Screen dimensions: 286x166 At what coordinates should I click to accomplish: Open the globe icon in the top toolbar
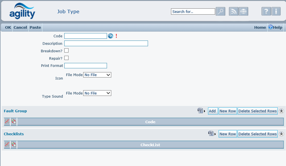[x=243, y=11]
